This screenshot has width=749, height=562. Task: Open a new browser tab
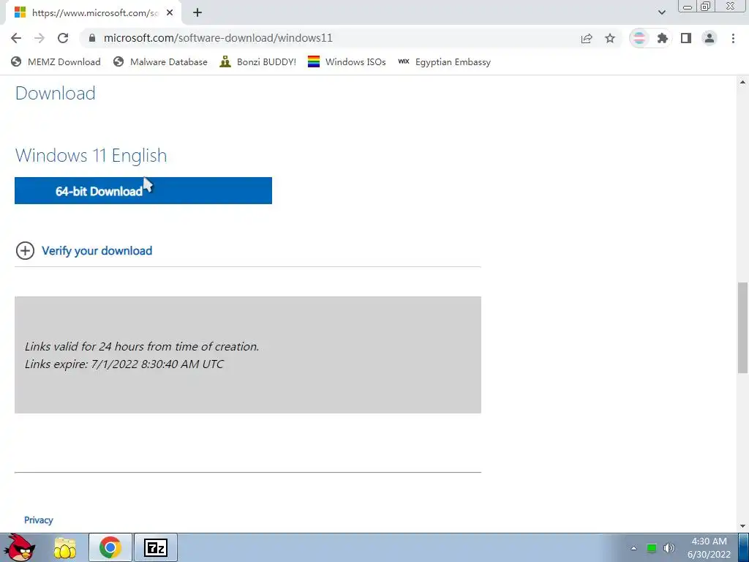tap(197, 13)
